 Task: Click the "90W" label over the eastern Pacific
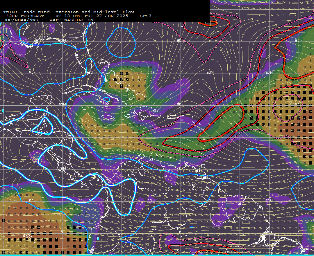(x=33, y=201)
